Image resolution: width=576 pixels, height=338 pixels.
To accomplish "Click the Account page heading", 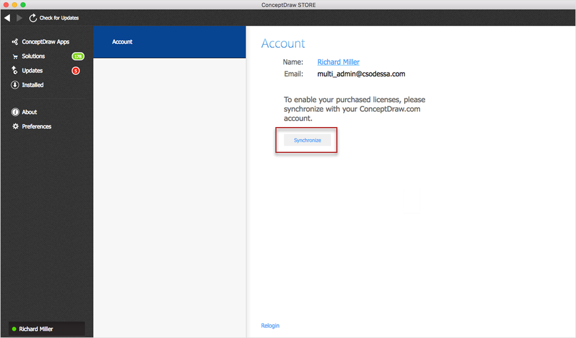I will point(283,43).
